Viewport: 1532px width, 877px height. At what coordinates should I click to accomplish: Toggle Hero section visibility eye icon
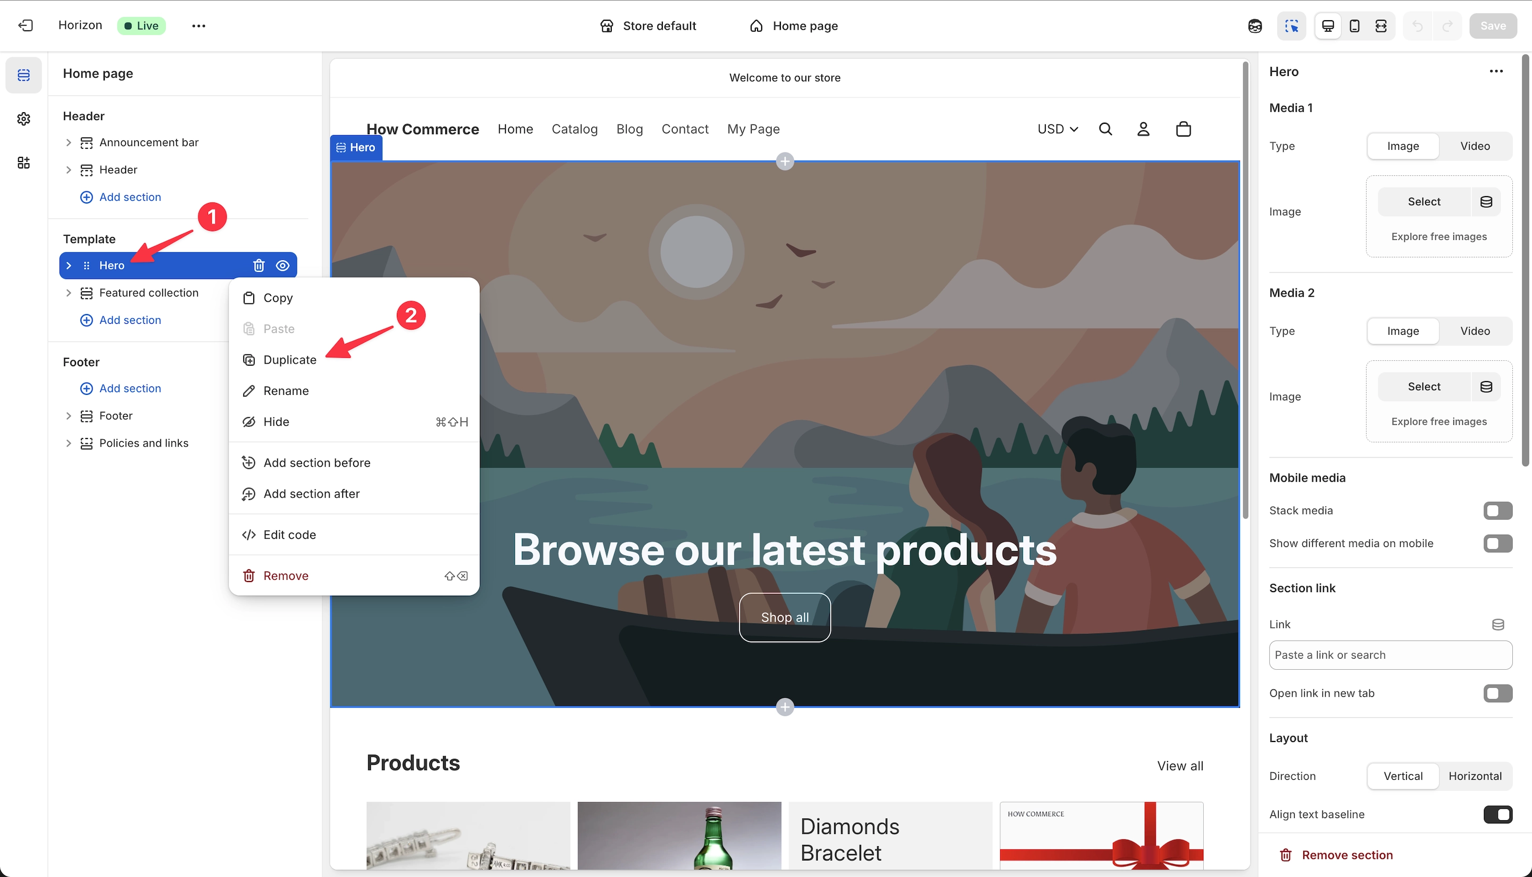pyautogui.click(x=282, y=266)
